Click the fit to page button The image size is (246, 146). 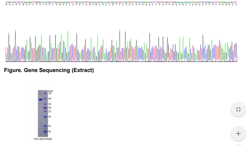coord(238,109)
